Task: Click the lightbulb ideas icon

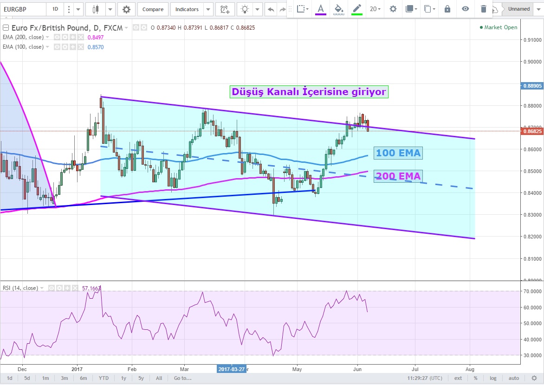Action: point(245,9)
